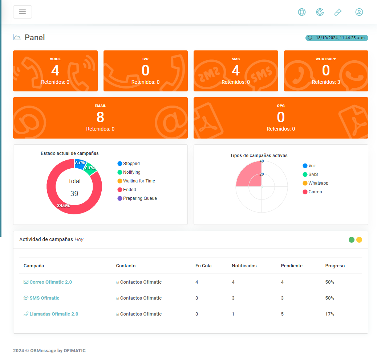Click the VOICE stats card
The image size is (377, 358).
[x=55, y=71]
